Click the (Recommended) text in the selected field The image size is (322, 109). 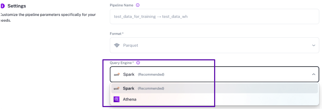[x=151, y=74]
